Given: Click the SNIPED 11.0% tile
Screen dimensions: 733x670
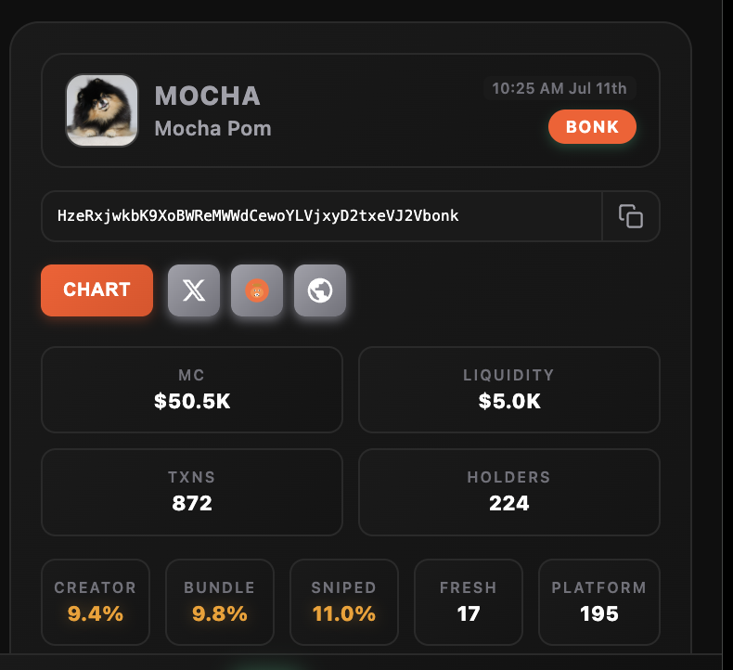Looking at the screenshot, I should (x=344, y=602).
